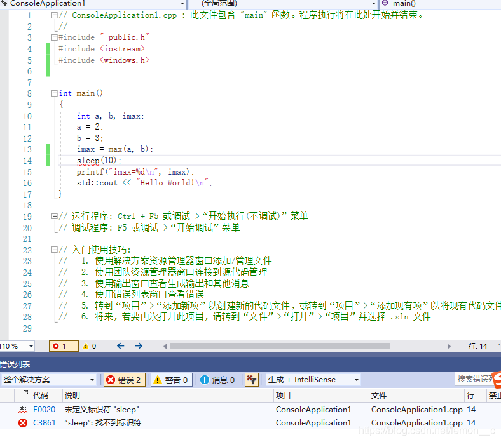This screenshot has height=442, width=501.
Task: Sort by the 行 column header
Action: coord(470,396)
